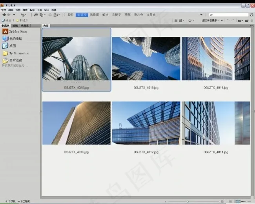The width and height of the screenshot is (255, 204).
Task: Click the get photos from camera icon
Action: 36,15
